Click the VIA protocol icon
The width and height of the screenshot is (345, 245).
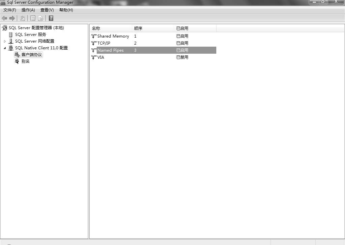94,57
